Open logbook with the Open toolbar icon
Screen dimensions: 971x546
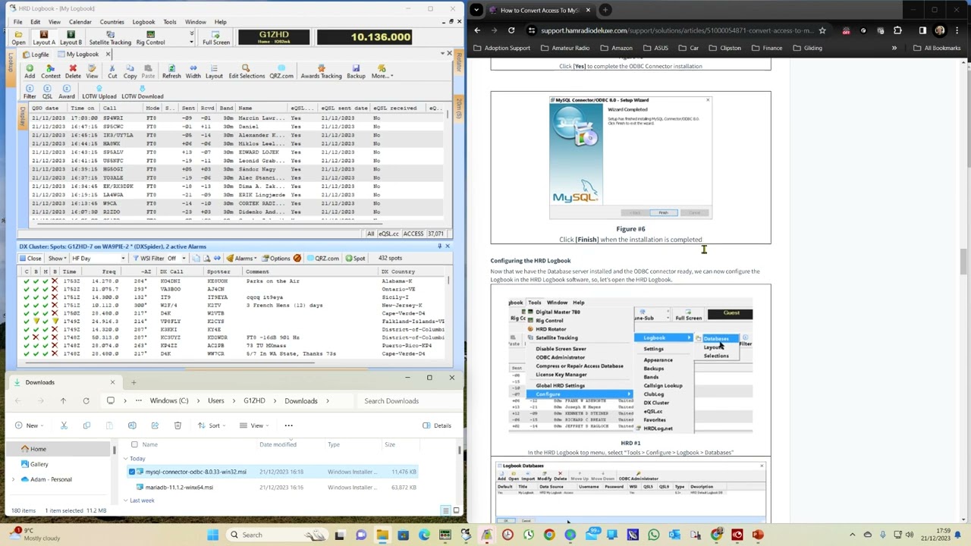point(18,38)
